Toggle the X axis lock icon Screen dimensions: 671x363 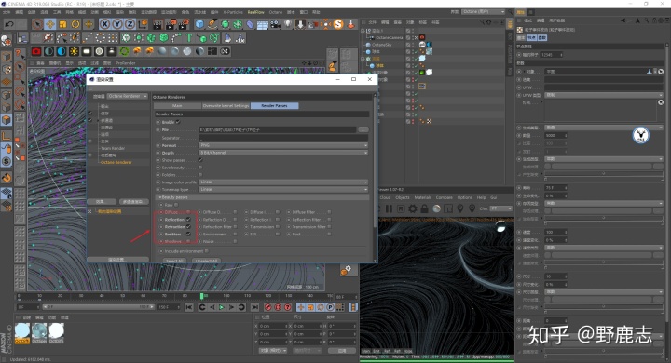point(104,24)
